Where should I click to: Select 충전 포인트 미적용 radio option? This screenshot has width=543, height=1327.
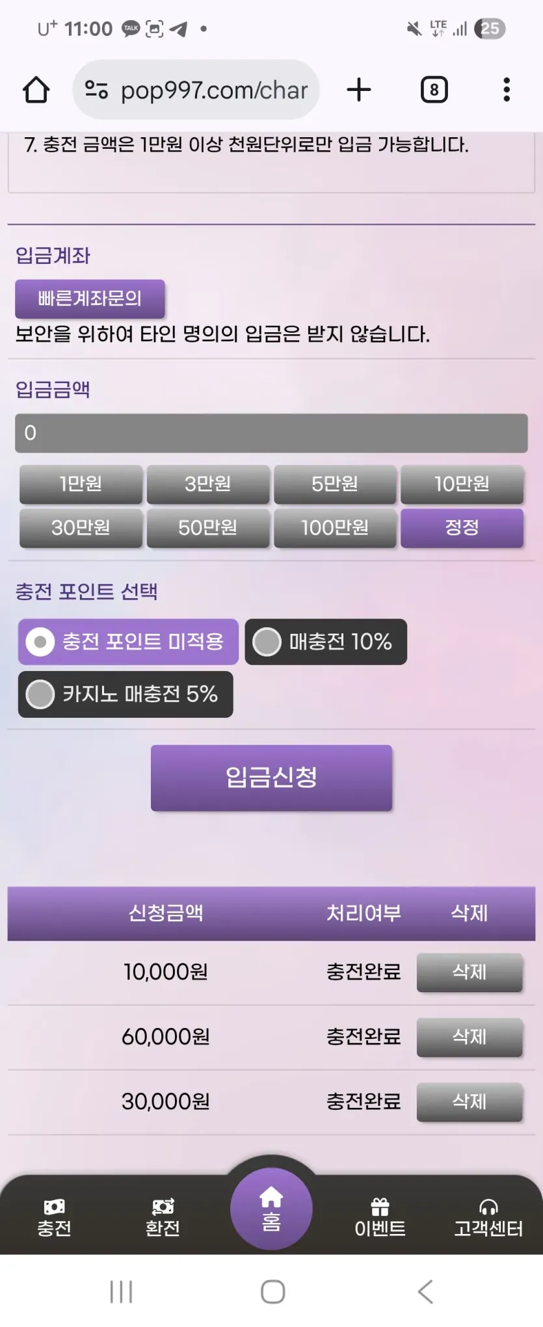tap(128, 642)
